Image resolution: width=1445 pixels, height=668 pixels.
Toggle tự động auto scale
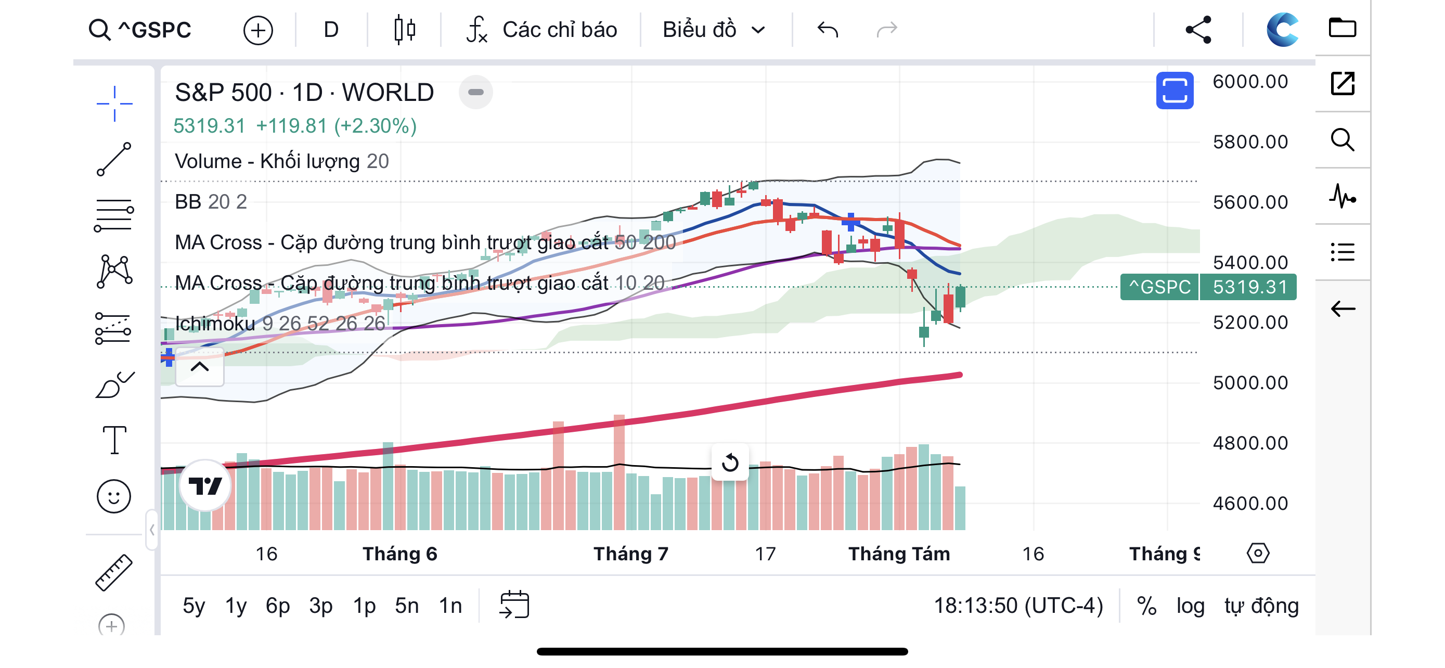pyautogui.click(x=1261, y=606)
